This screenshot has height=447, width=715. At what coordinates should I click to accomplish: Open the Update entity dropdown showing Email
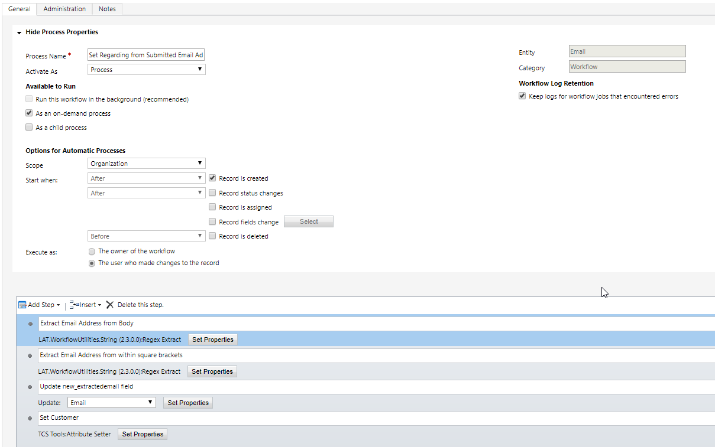point(111,403)
